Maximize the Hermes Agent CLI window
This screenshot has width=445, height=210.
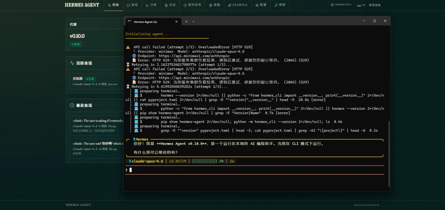point(374,21)
